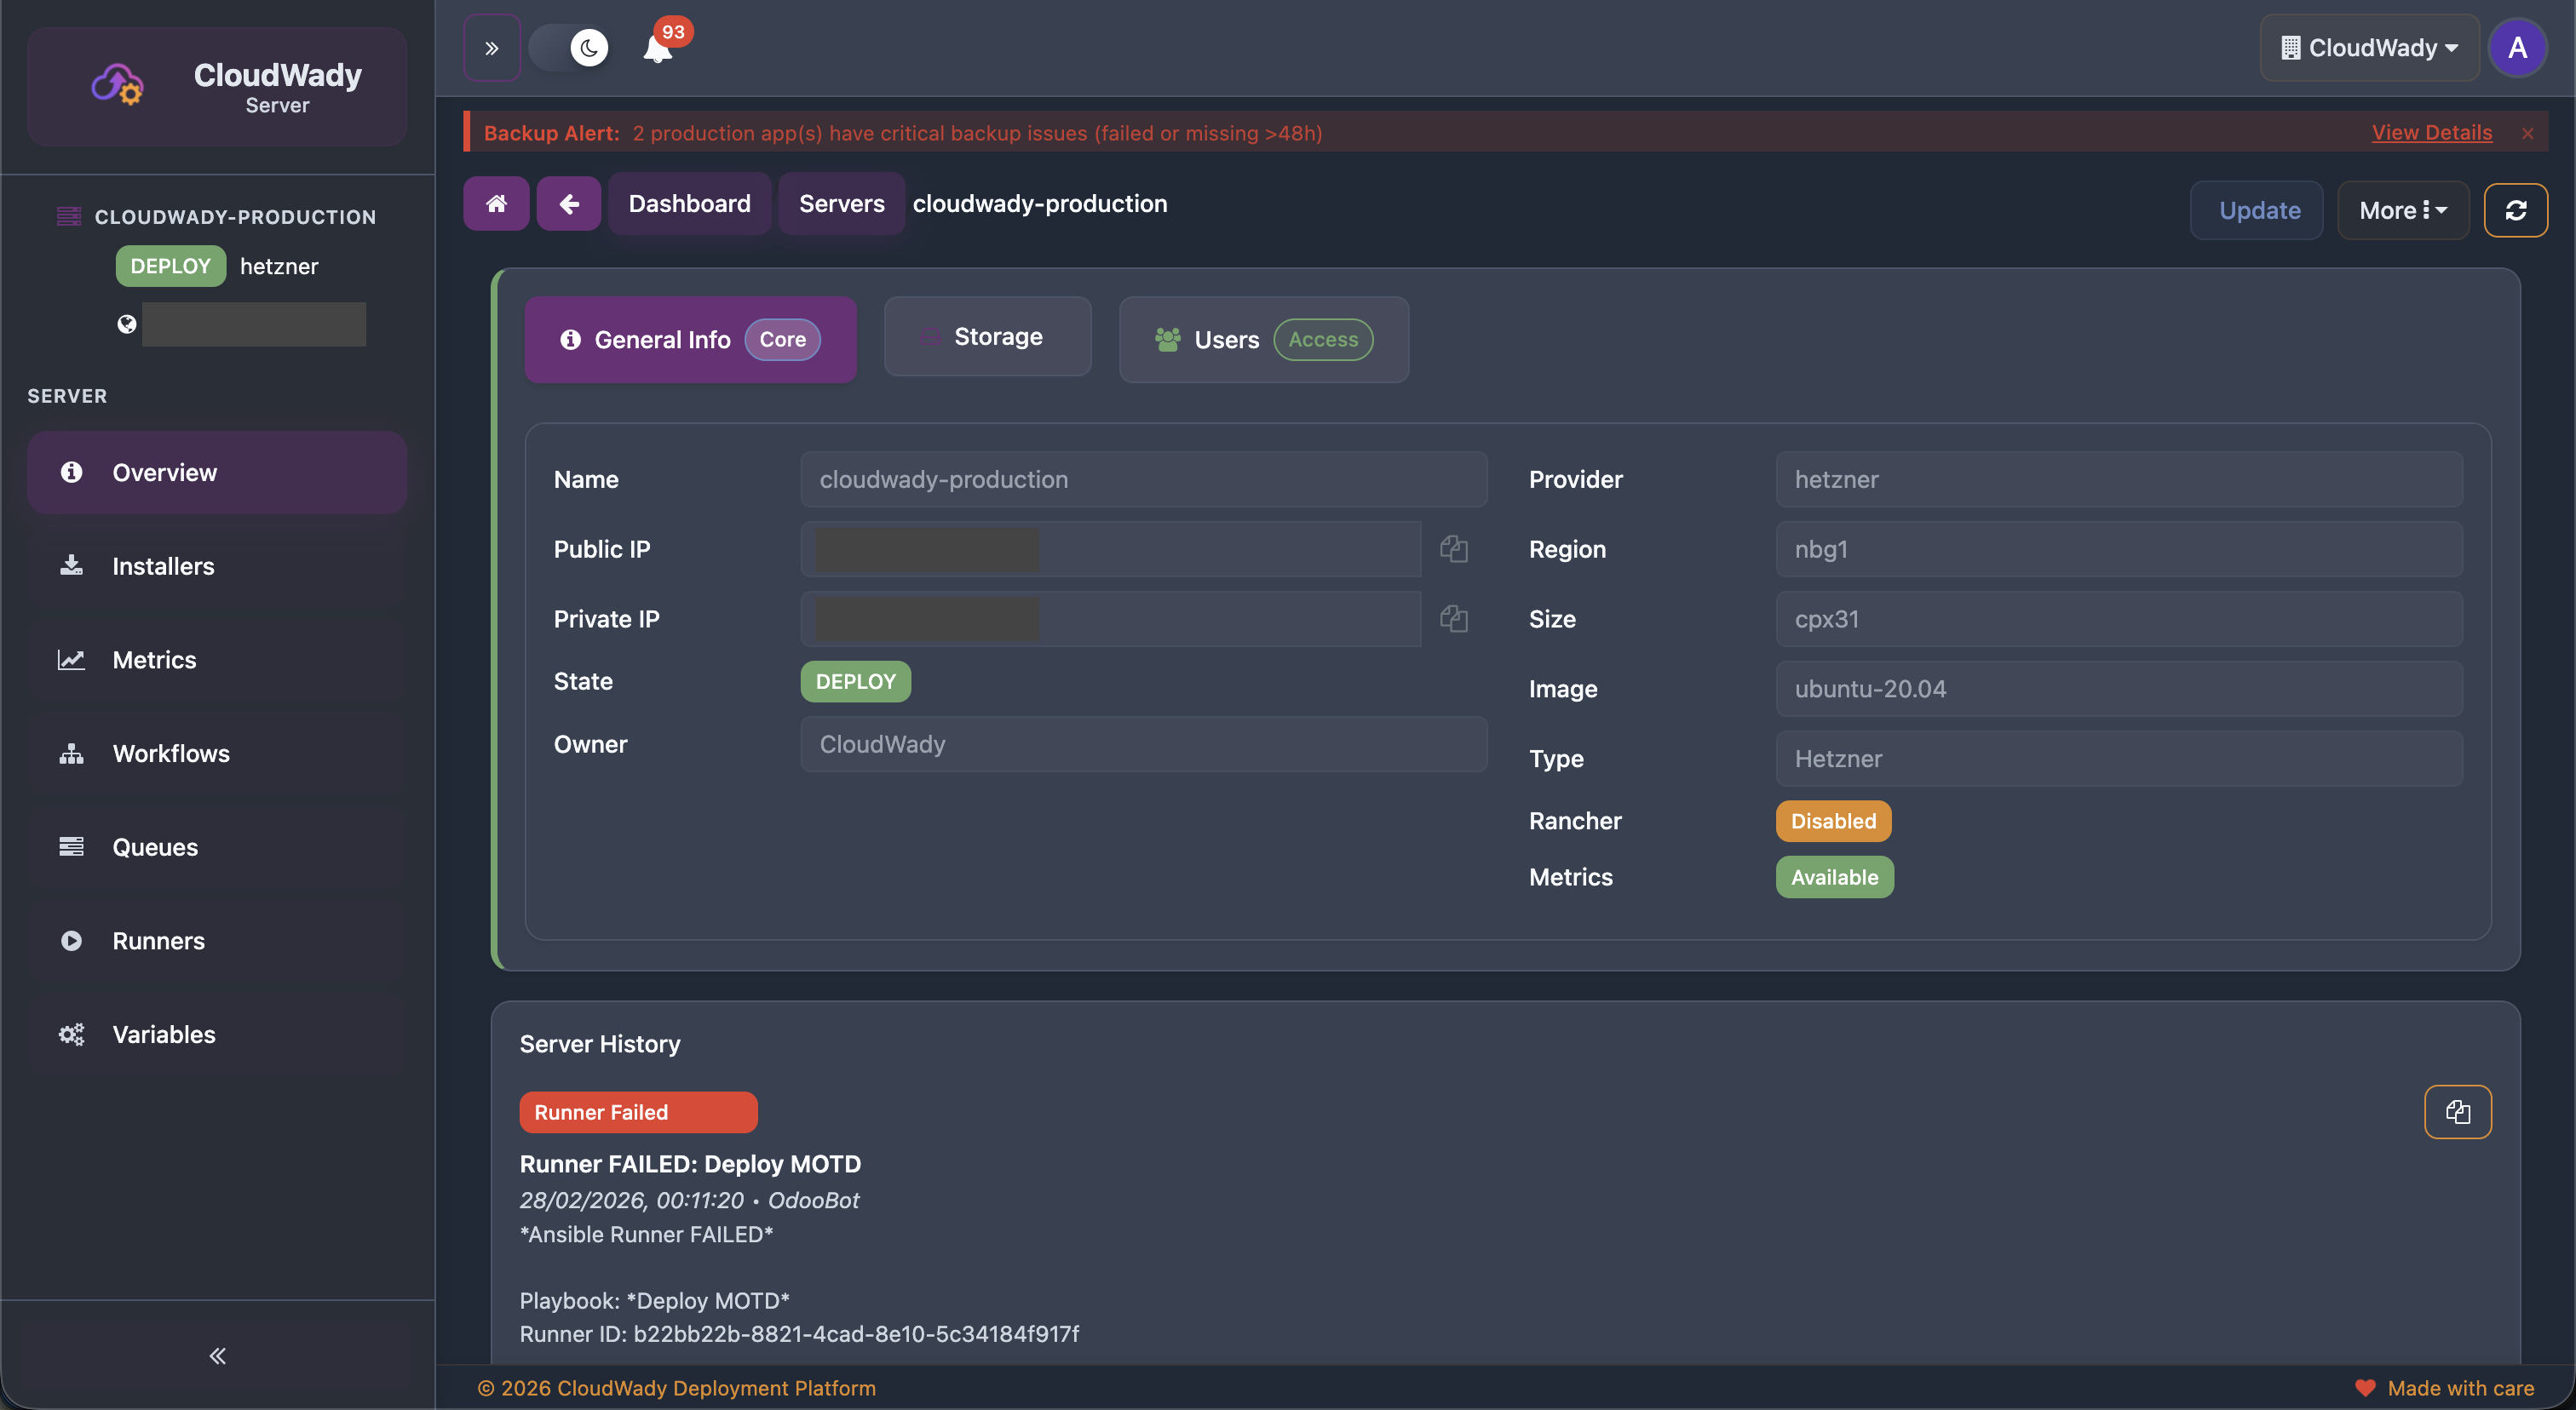Open your profile via the avatar icon
Screen dimensions: 2576x1410
click(x=2518, y=47)
